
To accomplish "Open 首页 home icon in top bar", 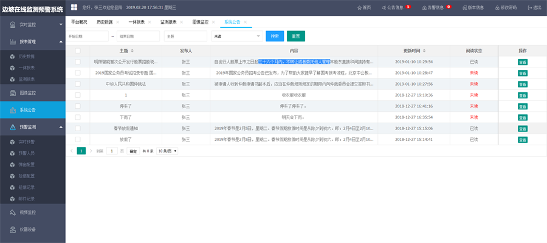I will 359,7.
